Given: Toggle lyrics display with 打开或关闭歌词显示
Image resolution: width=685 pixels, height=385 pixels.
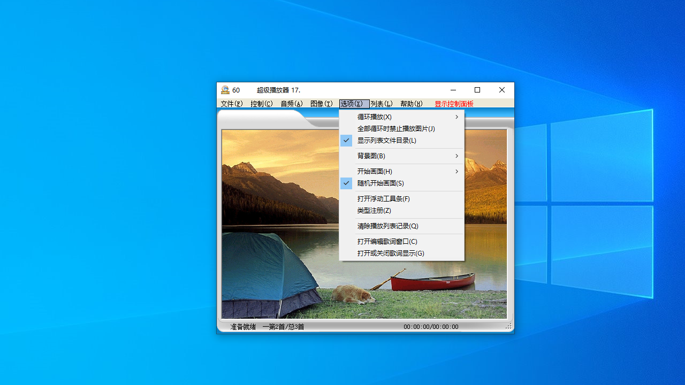Looking at the screenshot, I should (390, 253).
